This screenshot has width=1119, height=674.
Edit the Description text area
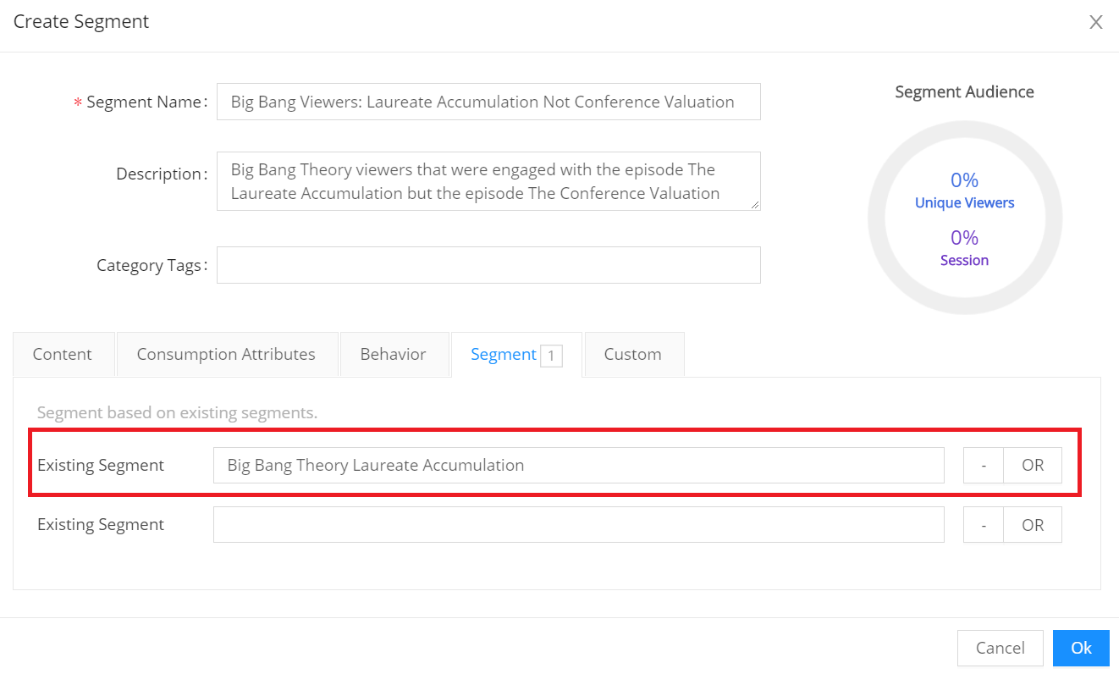(x=488, y=181)
